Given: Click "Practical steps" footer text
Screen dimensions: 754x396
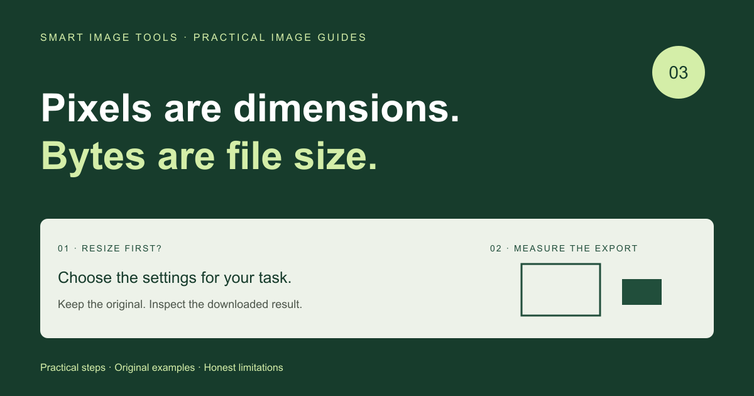Looking at the screenshot, I should pyautogui.click(x=73, y=368).
